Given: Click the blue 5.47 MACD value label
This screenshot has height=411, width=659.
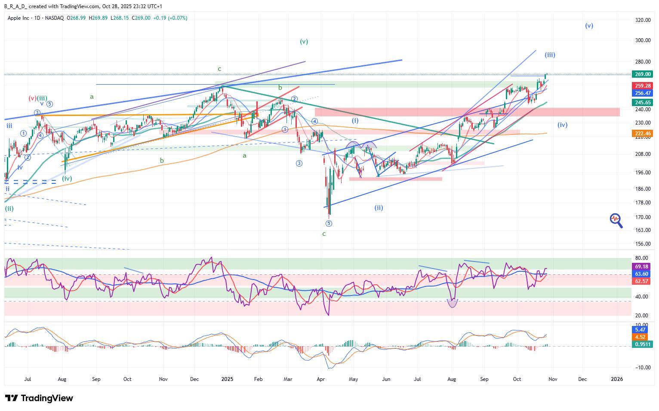Looking at the screenshot, I should [x=641, y=330].
